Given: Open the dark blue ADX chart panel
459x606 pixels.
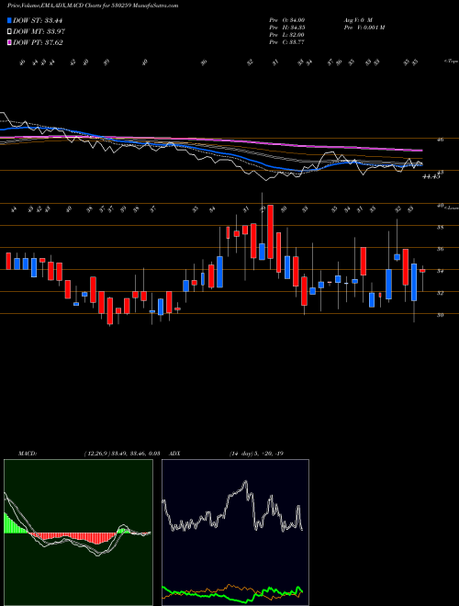Looking at the screenshot, I should [235, 533].
